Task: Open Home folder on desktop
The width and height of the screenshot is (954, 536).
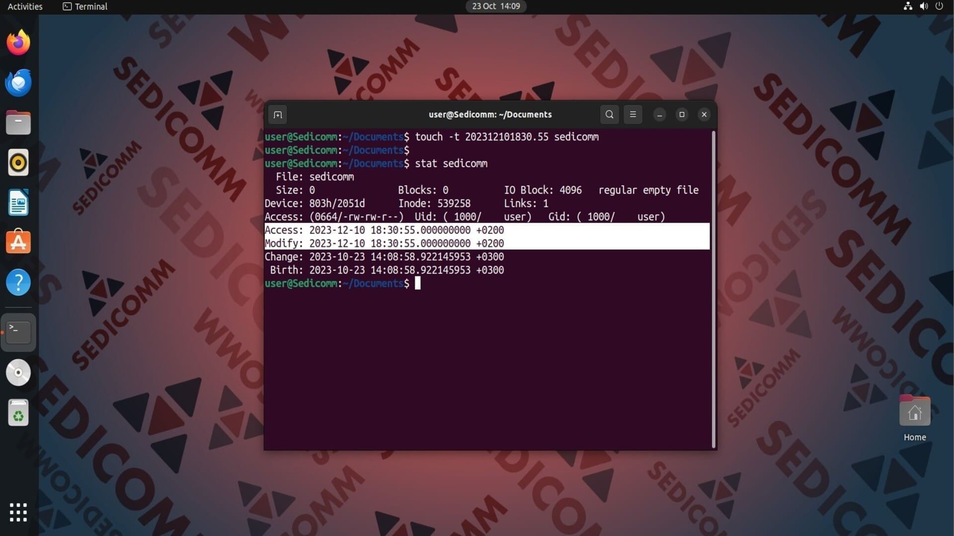Action: tap(915, 418)
